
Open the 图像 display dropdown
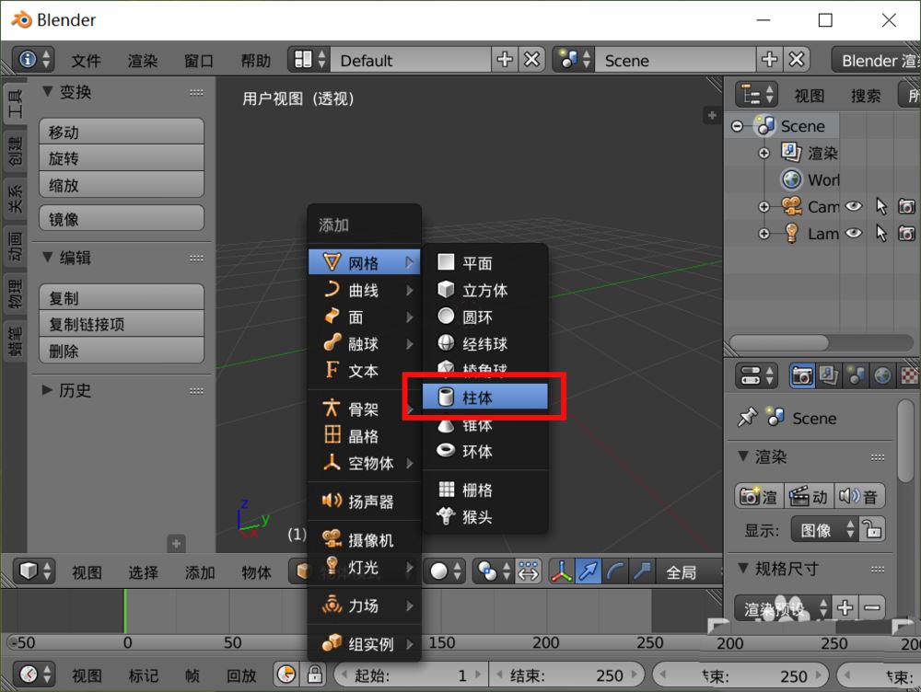click(x=823, y=529)
